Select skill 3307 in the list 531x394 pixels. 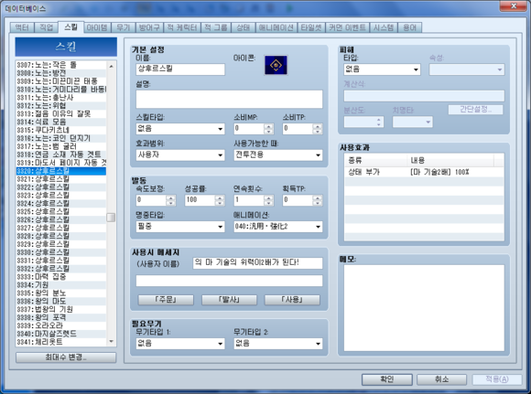coord(61,65)
